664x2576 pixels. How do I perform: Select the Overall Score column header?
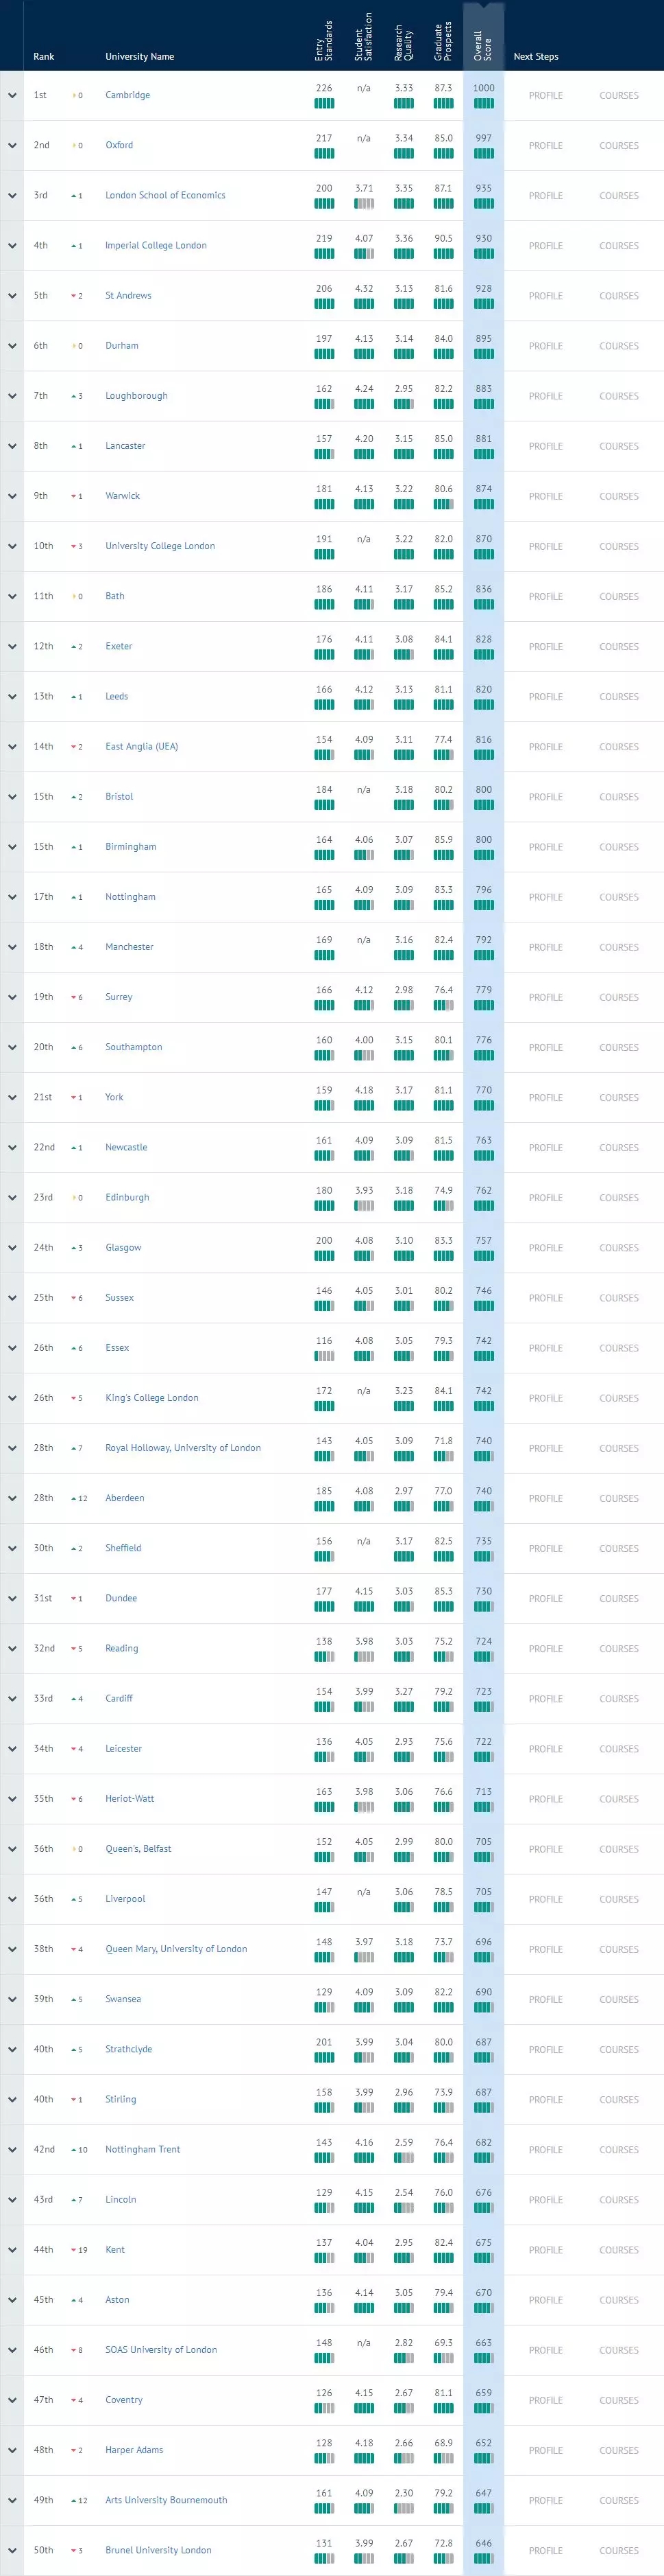point(483,45)
